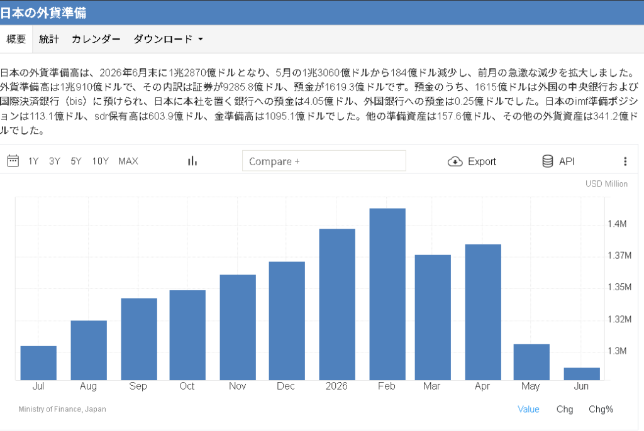This screenshot has height=431, width=644.
Task: Select the 10Y time range
Action: [100, 161]
